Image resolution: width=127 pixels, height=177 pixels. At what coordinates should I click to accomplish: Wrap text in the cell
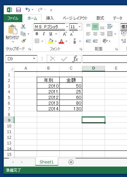point(110,27)
